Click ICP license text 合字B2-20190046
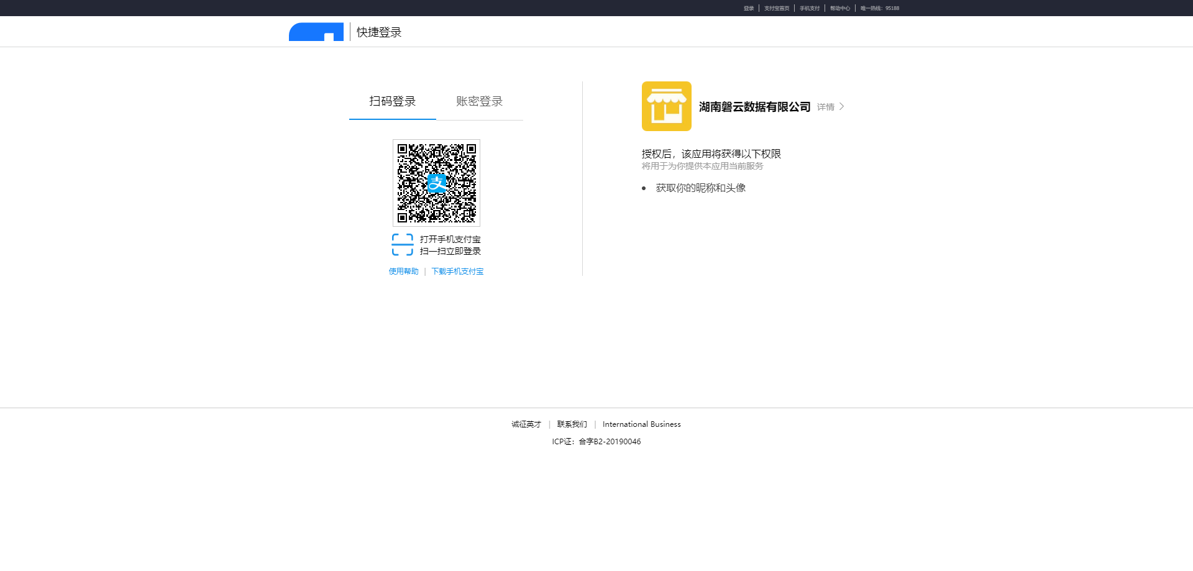The image size is (1193, 571). pyautogui.click(x=610, y=442)
